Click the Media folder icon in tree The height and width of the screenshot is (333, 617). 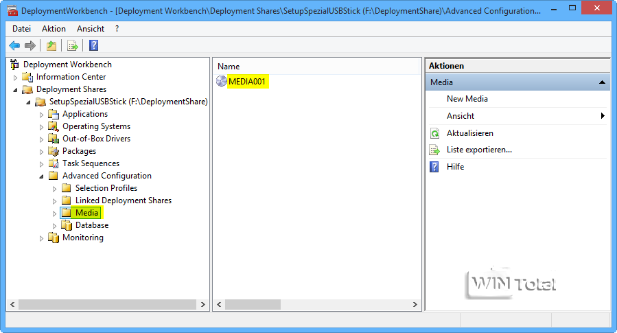(x=67, y=213)
